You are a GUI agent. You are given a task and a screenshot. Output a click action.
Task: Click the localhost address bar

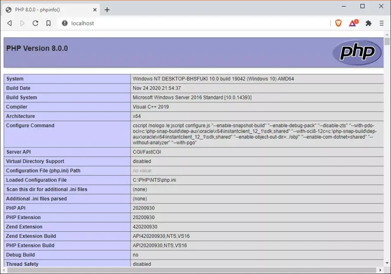pyautogui.click(x=195, y=23)
